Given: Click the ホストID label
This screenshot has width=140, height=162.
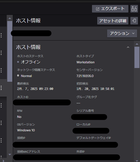Looking at the screenshot, I should (23, 97).
